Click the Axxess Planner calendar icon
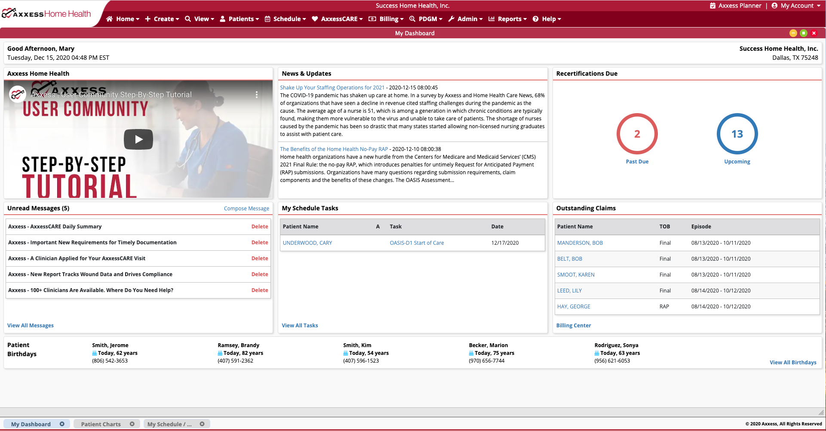The width and height of the screenshot is (826, 431). (712, 6)
